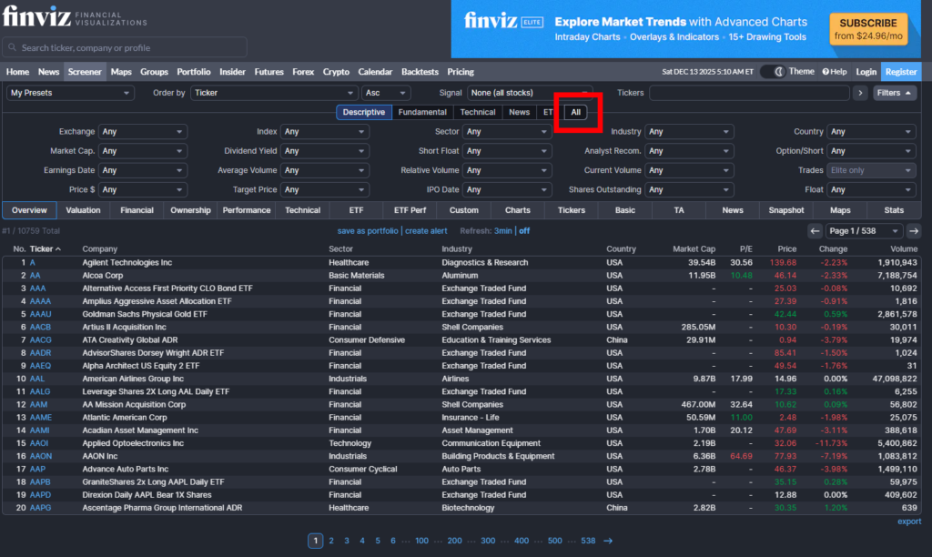The height and width of the screenshot is (557, 932).
Task: Go to page 2 in pagination
Action: pos(331,541)
